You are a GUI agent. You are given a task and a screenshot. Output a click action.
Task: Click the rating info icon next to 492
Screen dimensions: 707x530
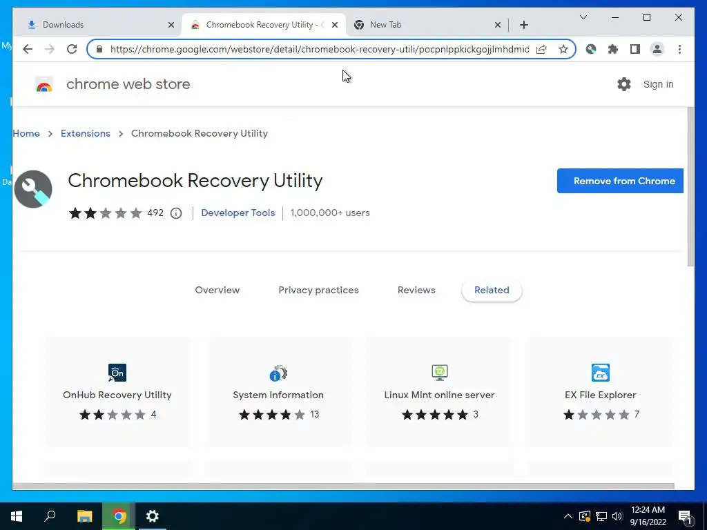(176, 213)
